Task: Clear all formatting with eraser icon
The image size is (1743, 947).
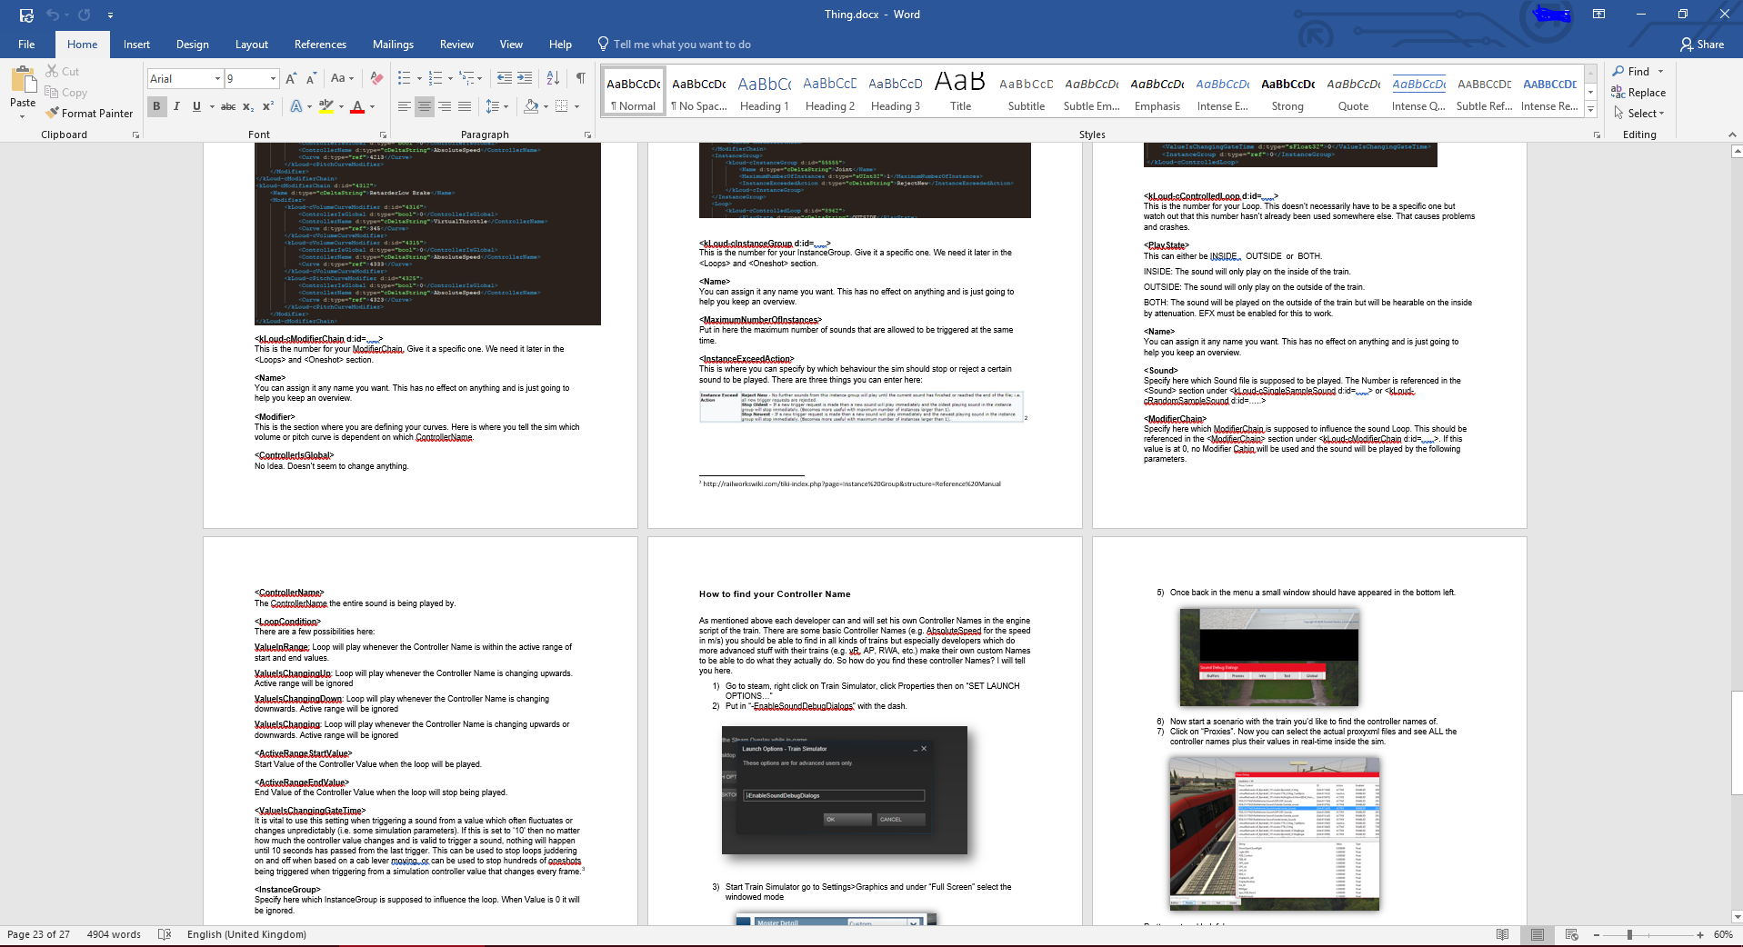Action: coord(376,79)
